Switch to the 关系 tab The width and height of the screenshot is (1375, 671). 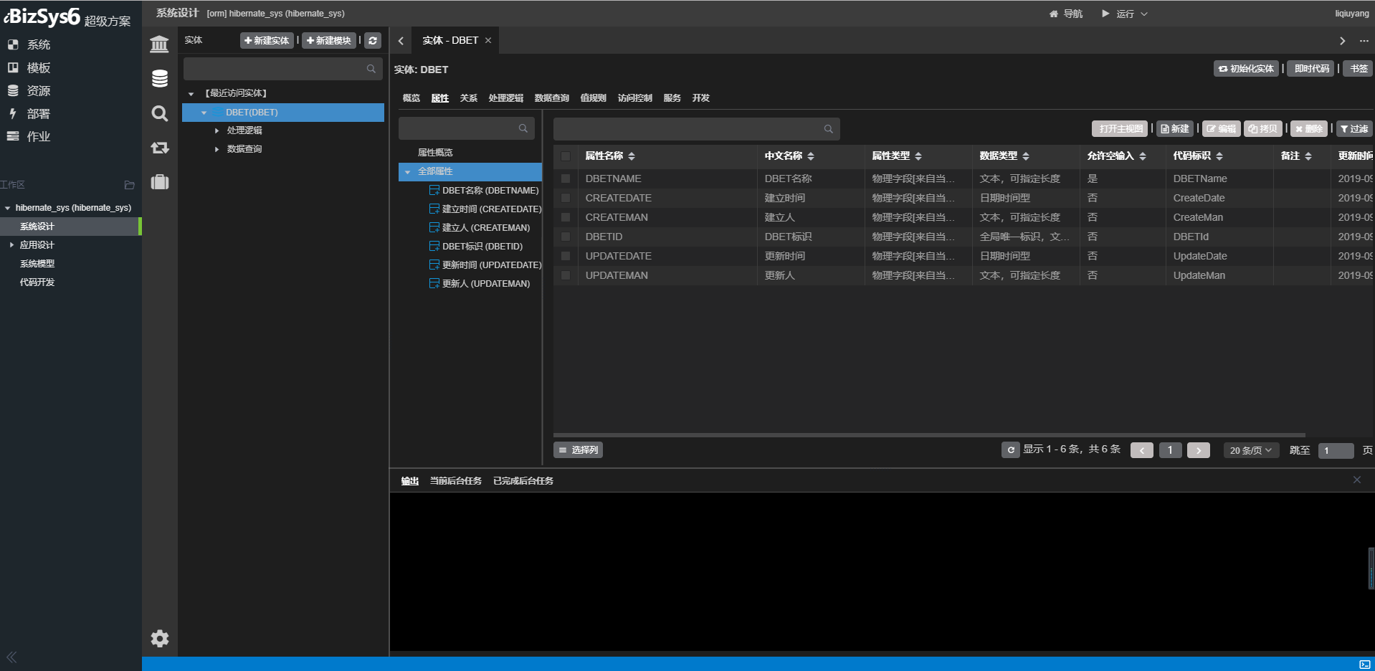[x=469, y=98]
